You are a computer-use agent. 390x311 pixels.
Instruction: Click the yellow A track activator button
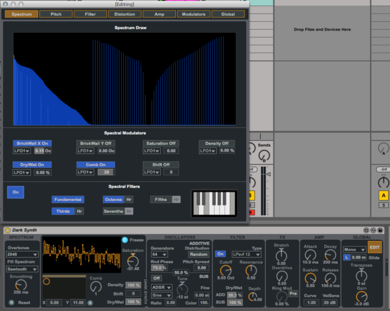pyautogui.click(x=383, y=195)
